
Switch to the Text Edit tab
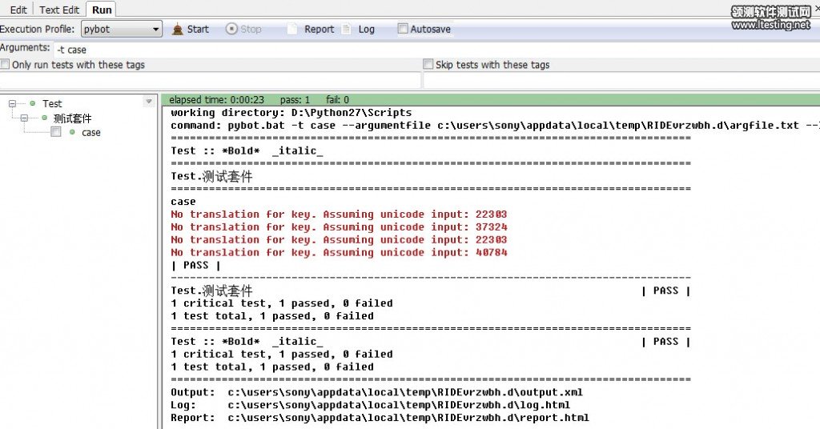(59, 10)
